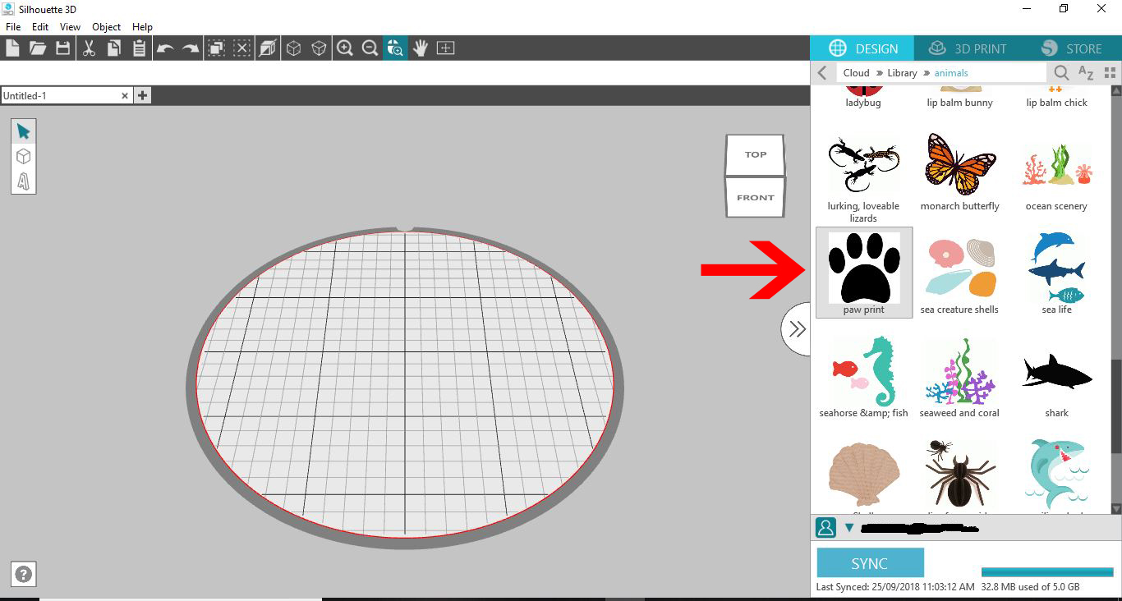Viewport: 1122px width, 601px height.
Task: Open the File menu
Action: point(13,27)
